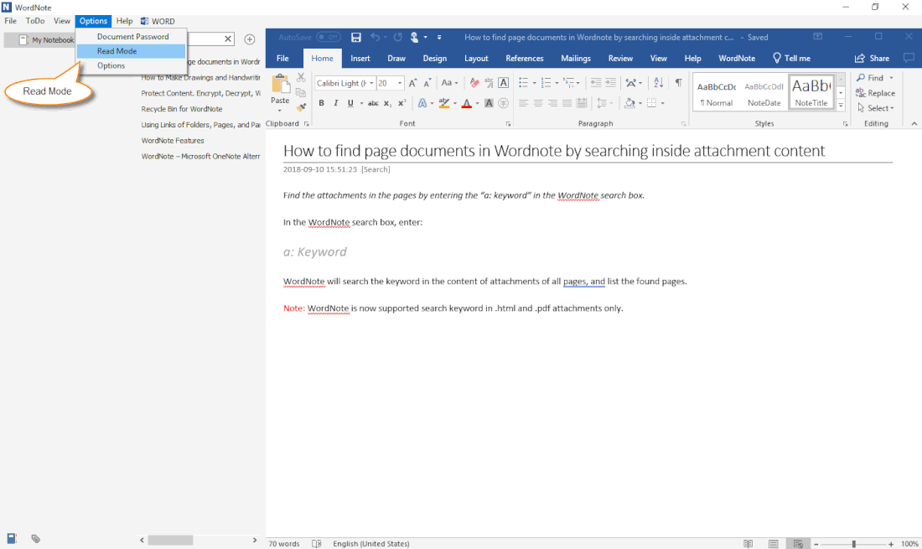Apply the NoteDate style
The height and width of the screenshot is (549, 922).
pyautogui.click(x=764, y=92)
